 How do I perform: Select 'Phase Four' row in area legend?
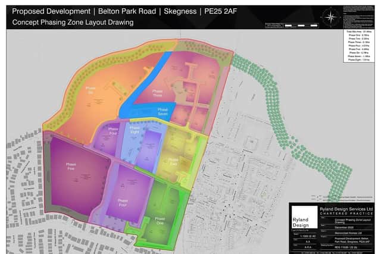pos(359,46)
